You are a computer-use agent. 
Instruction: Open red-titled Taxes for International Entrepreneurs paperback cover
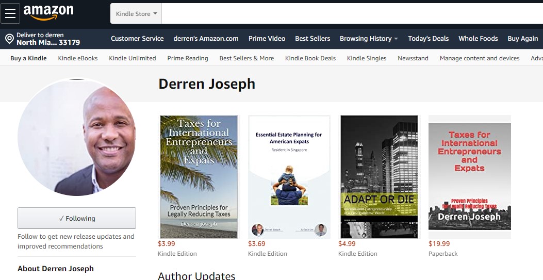(470, 176)
